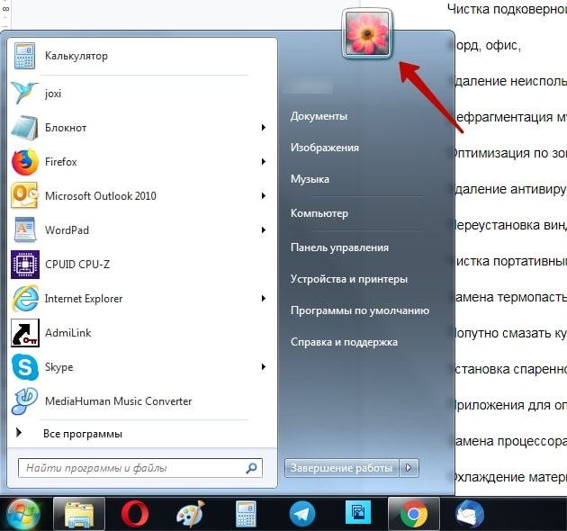Expand Skype jump list arrow
The image size is (567, 531).
click(x=264, y=367)
